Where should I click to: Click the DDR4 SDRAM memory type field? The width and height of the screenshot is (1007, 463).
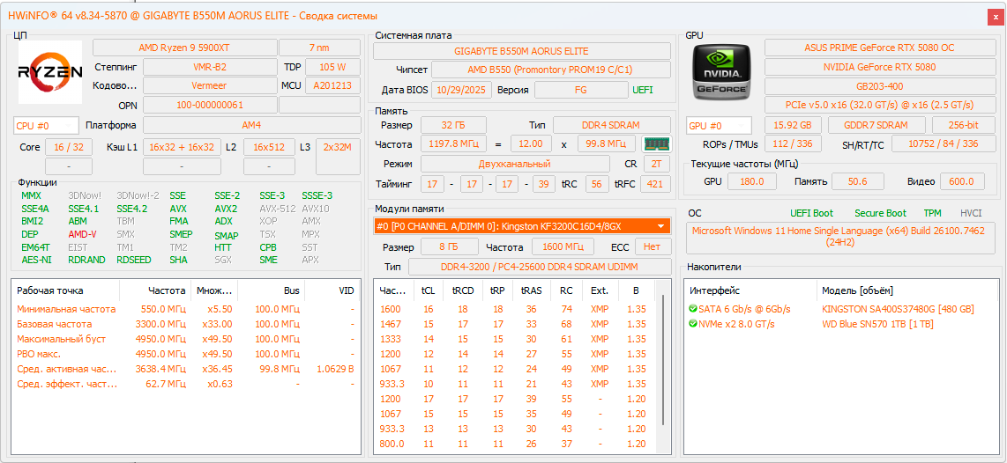pyautogui.click(x=611, y=125)
